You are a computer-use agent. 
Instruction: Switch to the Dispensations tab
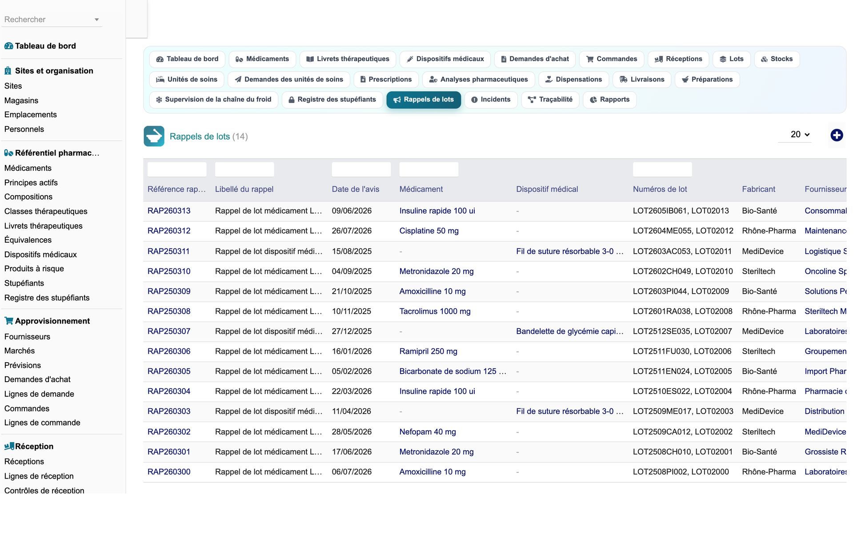[573, 80]
